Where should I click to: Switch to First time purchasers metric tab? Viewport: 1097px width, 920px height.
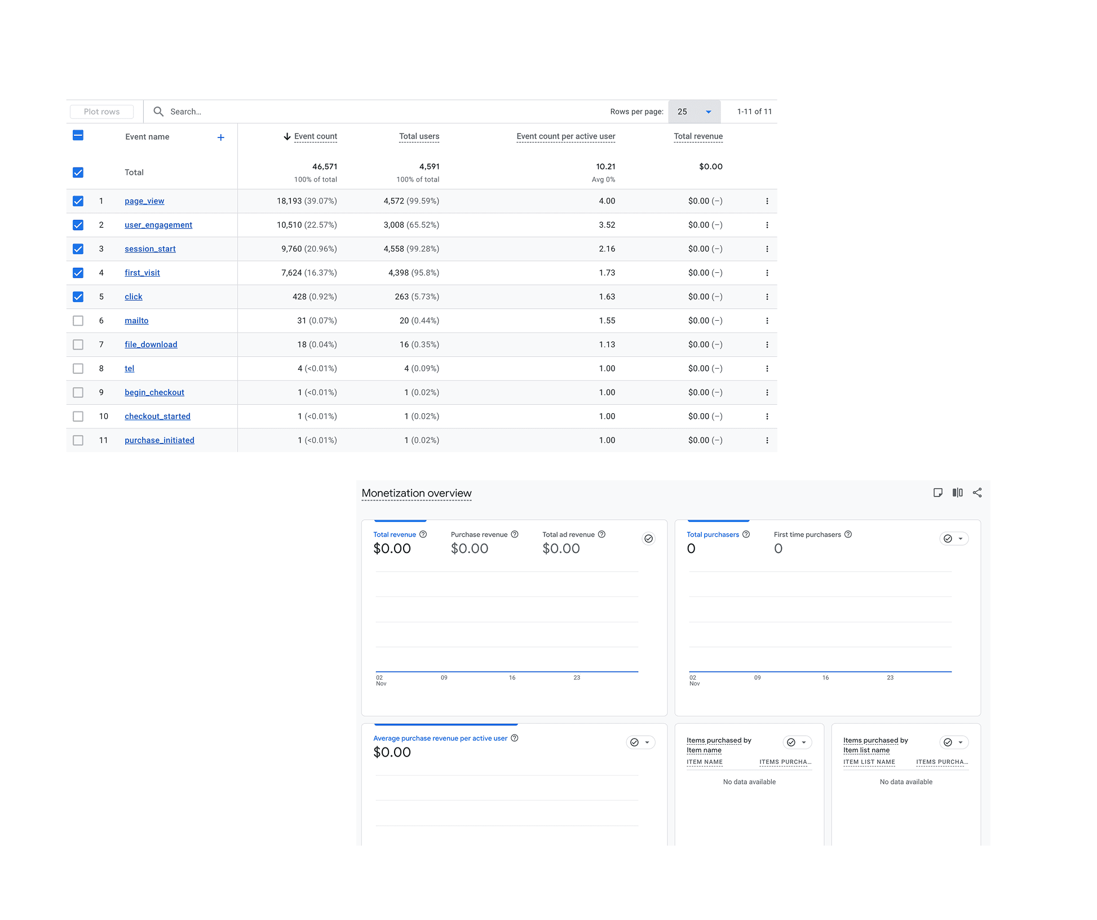pyautogui.click(x=807, y=534)
